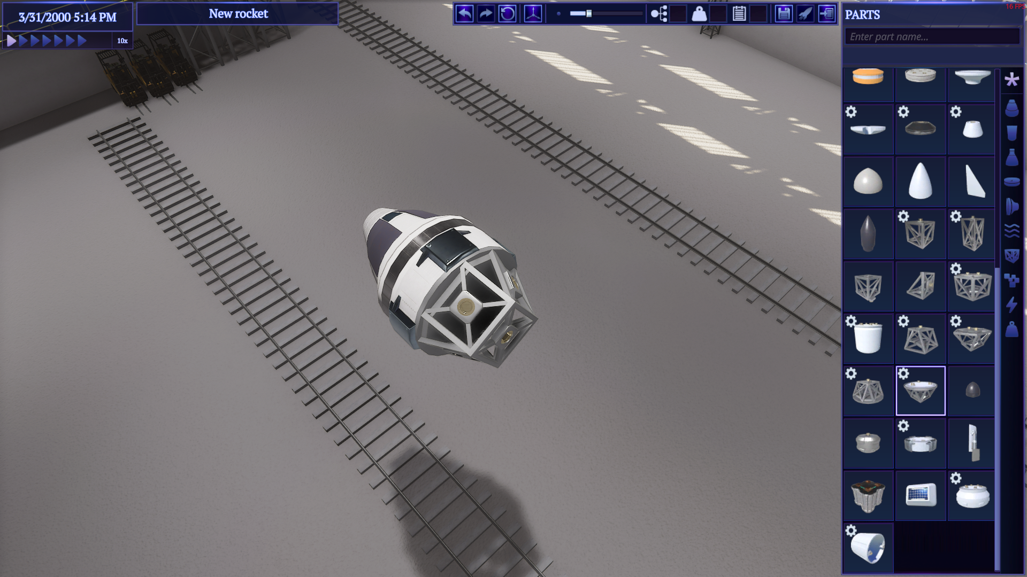This screenshot has height=577, width=1027.
Task: Open gear options on the cube truss part
Action: pyautogui.click(x=903, y=216)
